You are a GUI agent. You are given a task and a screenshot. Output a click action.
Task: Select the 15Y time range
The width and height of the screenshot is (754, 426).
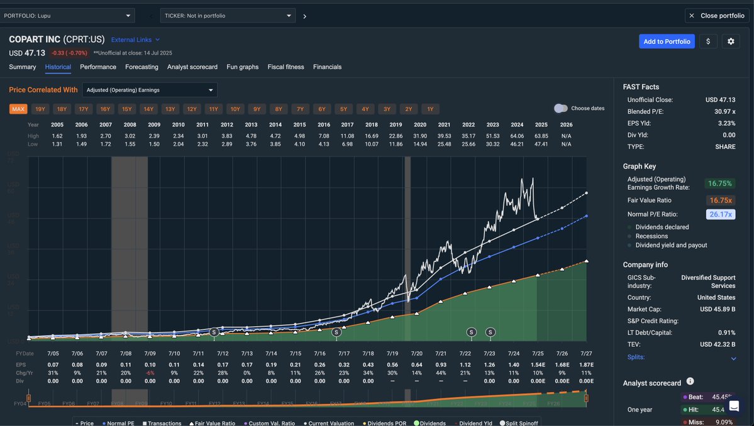tap(127, 109)
